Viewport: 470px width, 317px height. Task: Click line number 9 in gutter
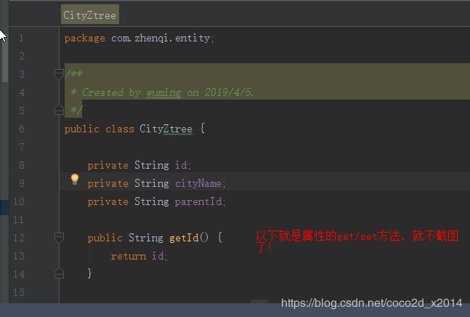coord(21,183)
